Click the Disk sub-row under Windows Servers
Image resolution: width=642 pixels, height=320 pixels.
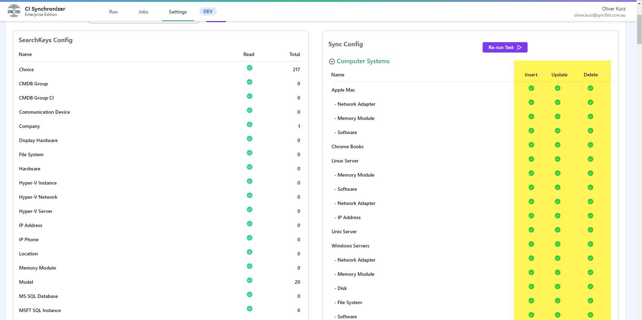click(x=341, y=288)
